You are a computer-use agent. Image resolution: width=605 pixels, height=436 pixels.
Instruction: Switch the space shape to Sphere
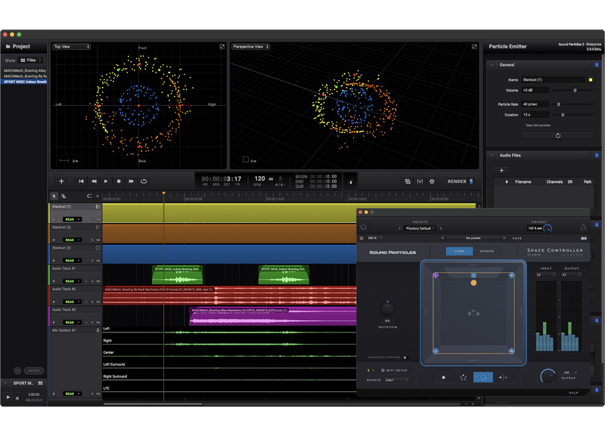tap(488, 251)
